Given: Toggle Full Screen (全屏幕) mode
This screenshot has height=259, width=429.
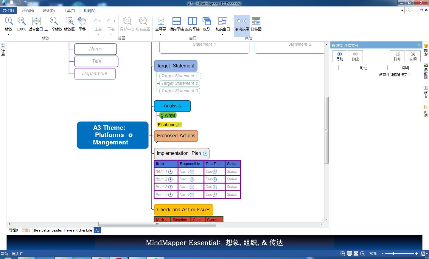Looking at the screenshot, I should (161, 24).
